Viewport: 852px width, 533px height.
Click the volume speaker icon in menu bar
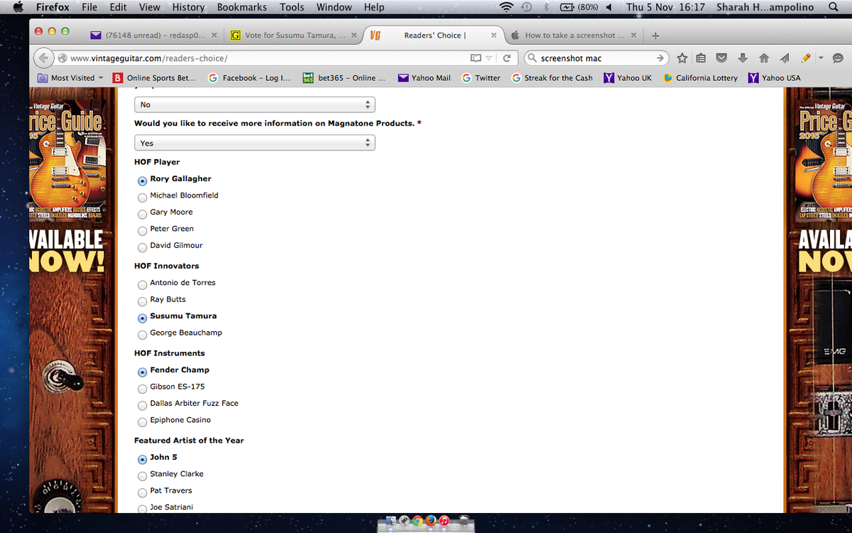pyautogui.click(x=609, y=7)
